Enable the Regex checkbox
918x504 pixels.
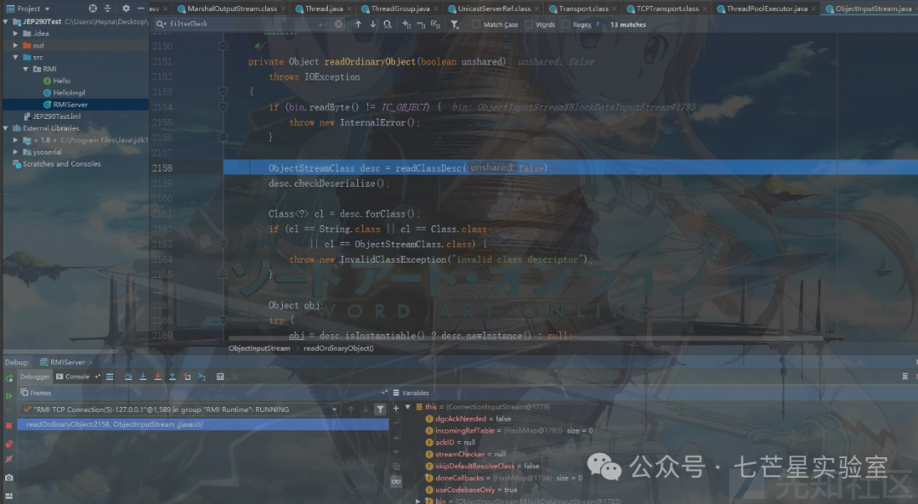click(x=565, y=25)
